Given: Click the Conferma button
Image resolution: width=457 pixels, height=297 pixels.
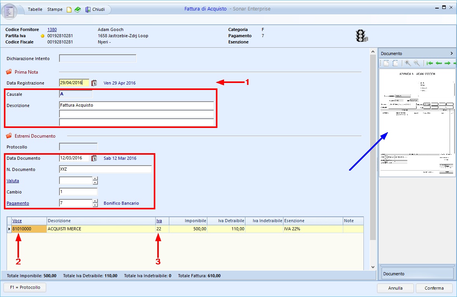Looking at the screenshot, I should click(434, 288).
